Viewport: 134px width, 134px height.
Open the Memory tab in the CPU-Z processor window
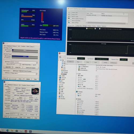(16, 85)
